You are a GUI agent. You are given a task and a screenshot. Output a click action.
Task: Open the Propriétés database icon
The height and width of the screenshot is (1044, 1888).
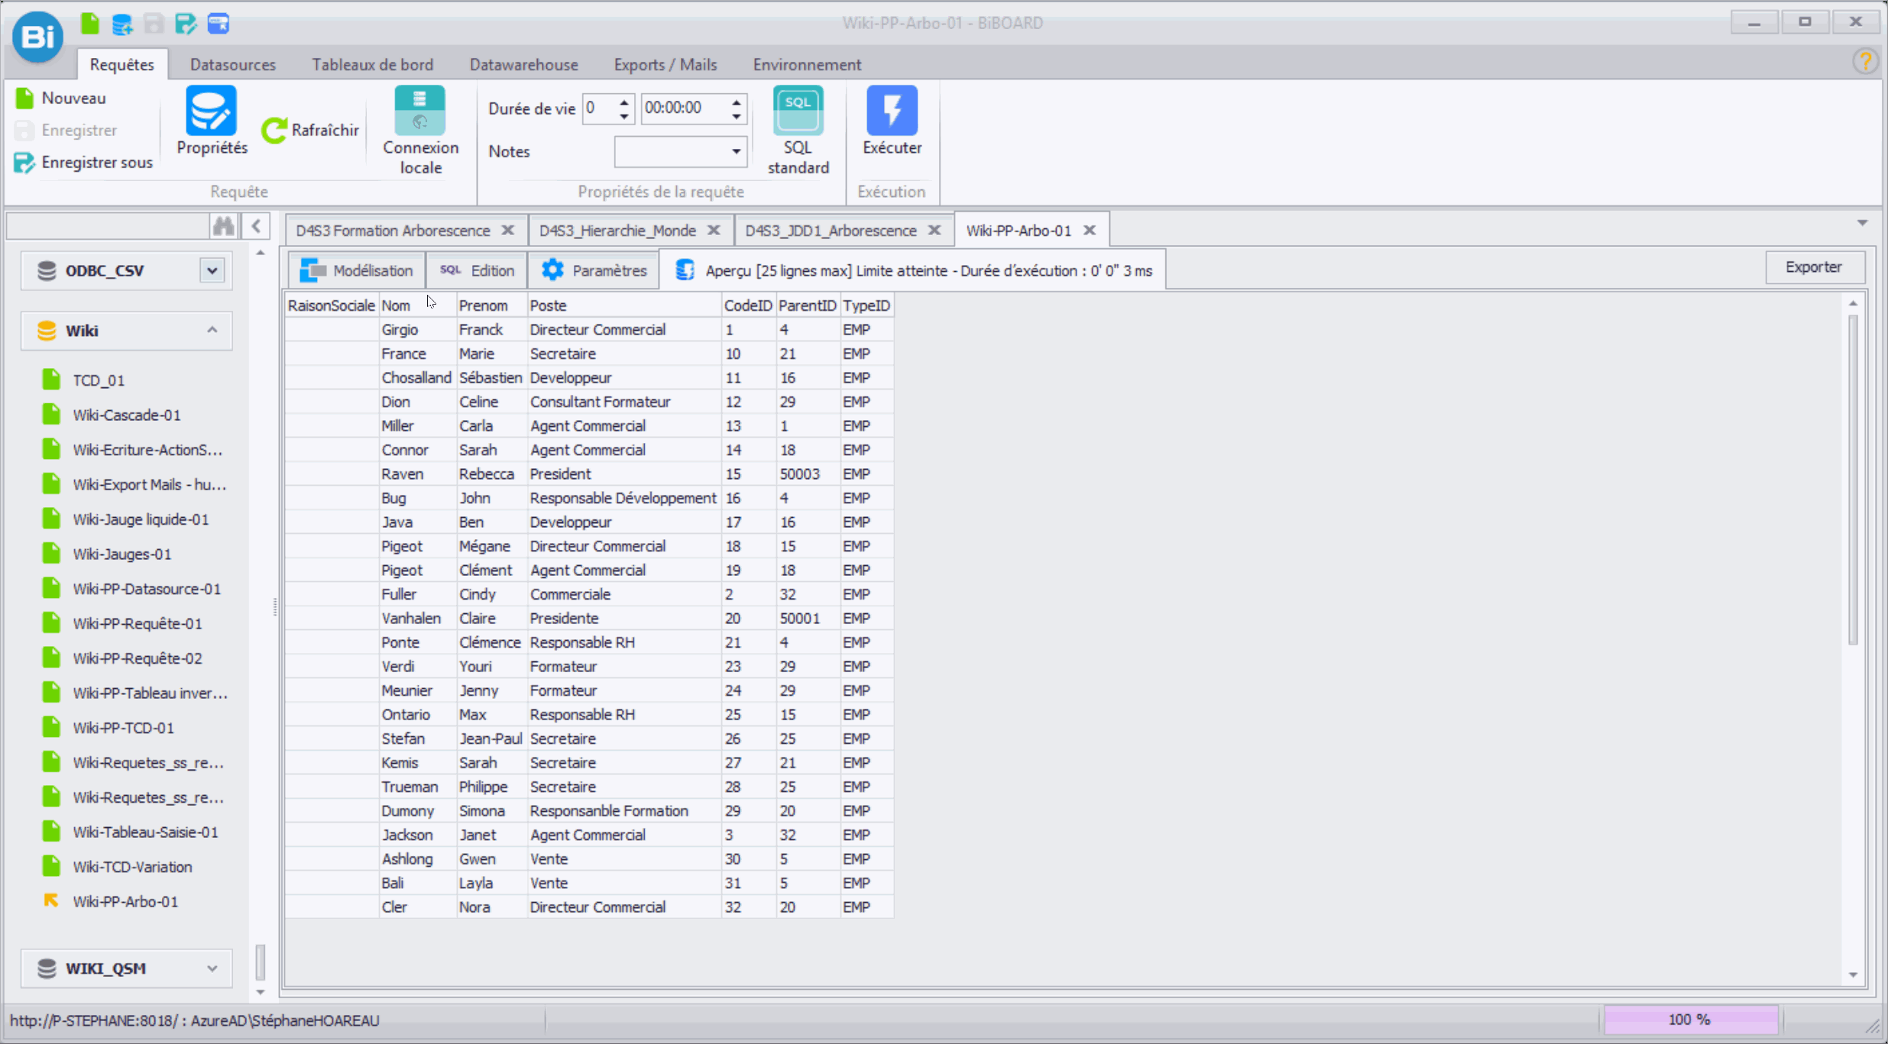(211, 112)
